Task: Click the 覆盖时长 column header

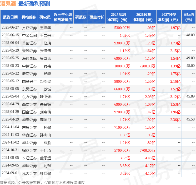Action: (97, 17)
